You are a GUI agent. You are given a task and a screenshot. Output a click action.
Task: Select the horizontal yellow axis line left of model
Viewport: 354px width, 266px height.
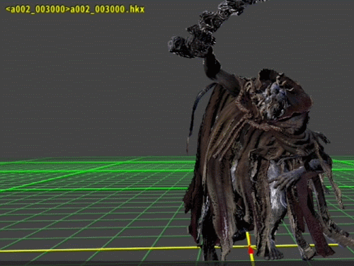tap(99, 249)
